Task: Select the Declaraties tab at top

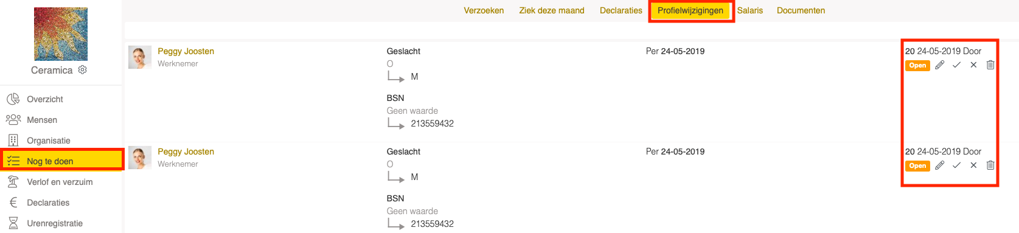Action: (621, 10)
